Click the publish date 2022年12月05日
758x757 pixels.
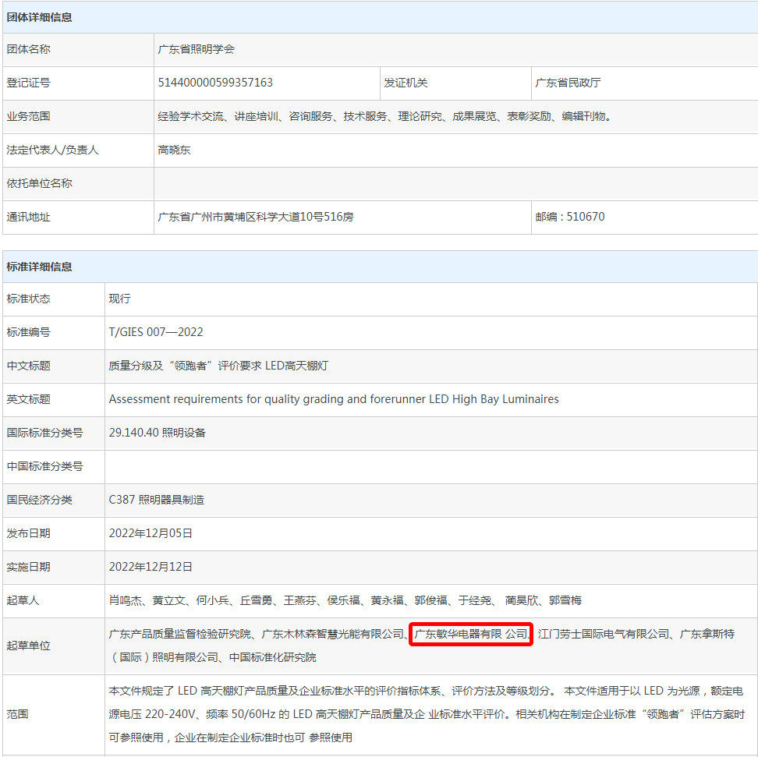click(x=151, y=533)
